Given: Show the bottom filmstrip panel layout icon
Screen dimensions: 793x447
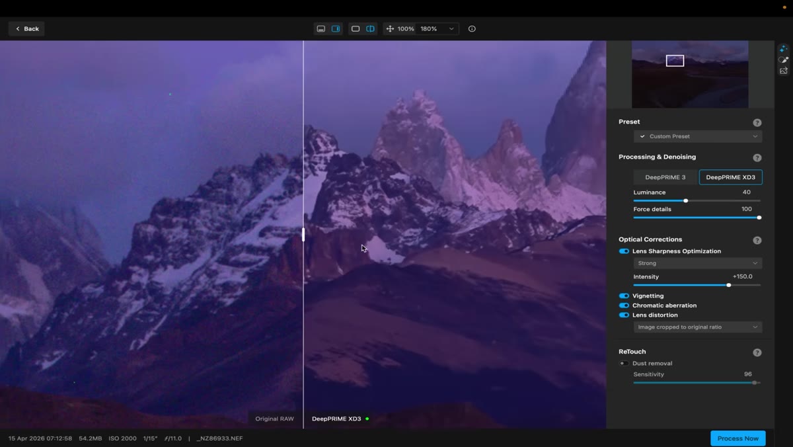Looking at the screenshot, I should click(x=321, y=29).
